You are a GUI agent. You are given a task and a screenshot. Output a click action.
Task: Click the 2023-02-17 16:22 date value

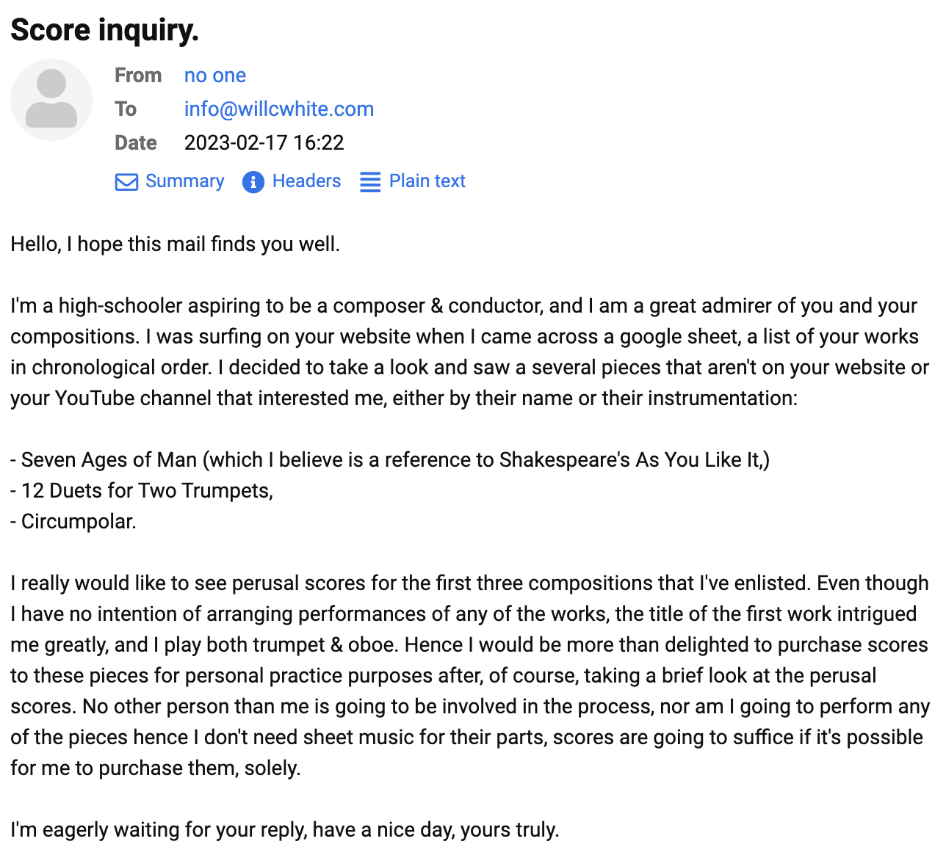coord(264,143)
